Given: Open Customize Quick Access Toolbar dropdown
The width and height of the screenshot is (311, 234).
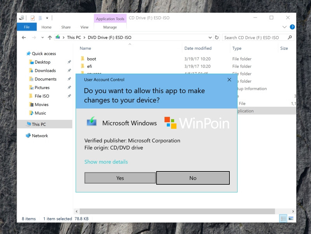Looking at the screenshot, I should click(x=47, y=18).
